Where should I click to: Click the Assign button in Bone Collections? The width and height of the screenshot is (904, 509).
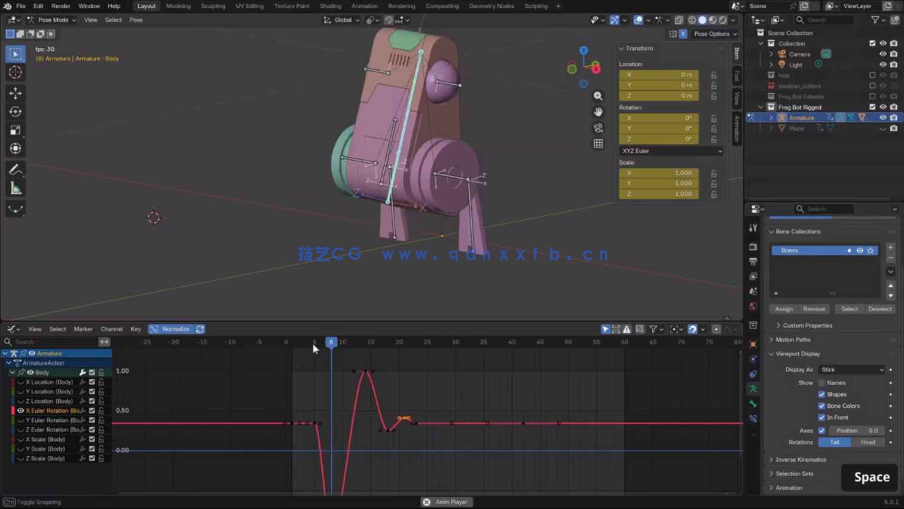point(784,309)
